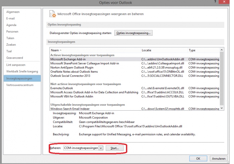Viewport: 234px width, 164px height.
Task: Click Geen compatibiliteitsgegevens beschikbaar text
Action: pos(107,122)
